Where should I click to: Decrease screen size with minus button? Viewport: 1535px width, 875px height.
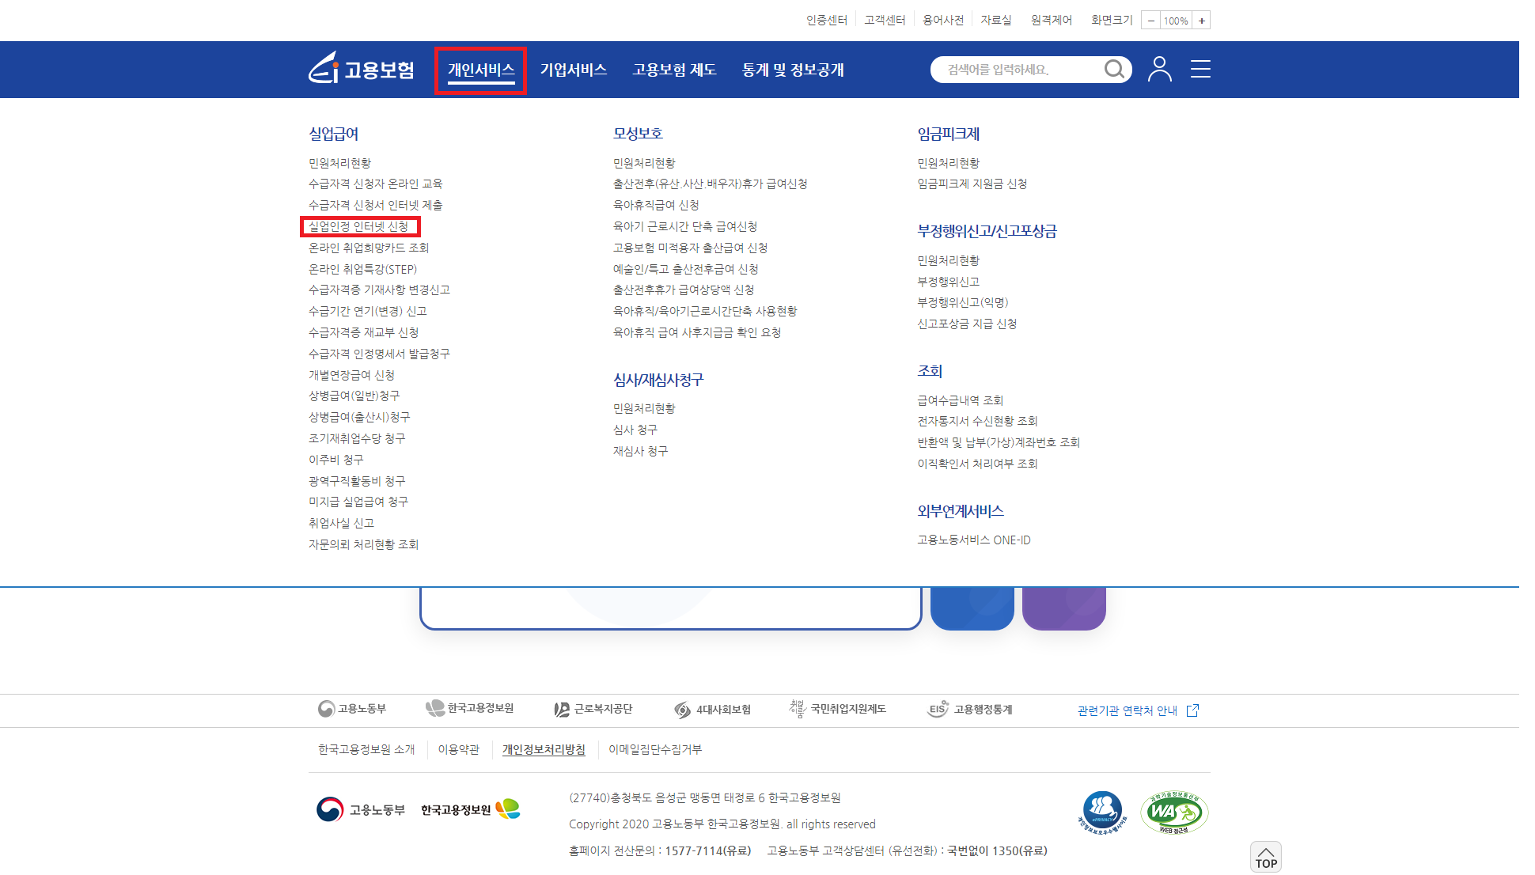[1150, 21]
